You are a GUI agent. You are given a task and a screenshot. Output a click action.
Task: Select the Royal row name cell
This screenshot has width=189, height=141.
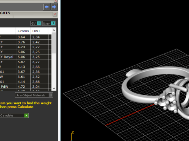coord(8,57)
